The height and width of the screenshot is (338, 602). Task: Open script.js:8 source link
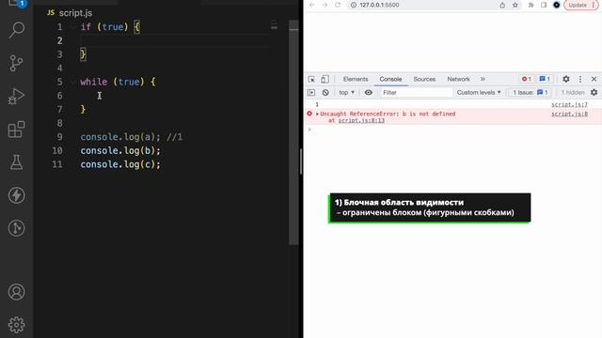569,114
